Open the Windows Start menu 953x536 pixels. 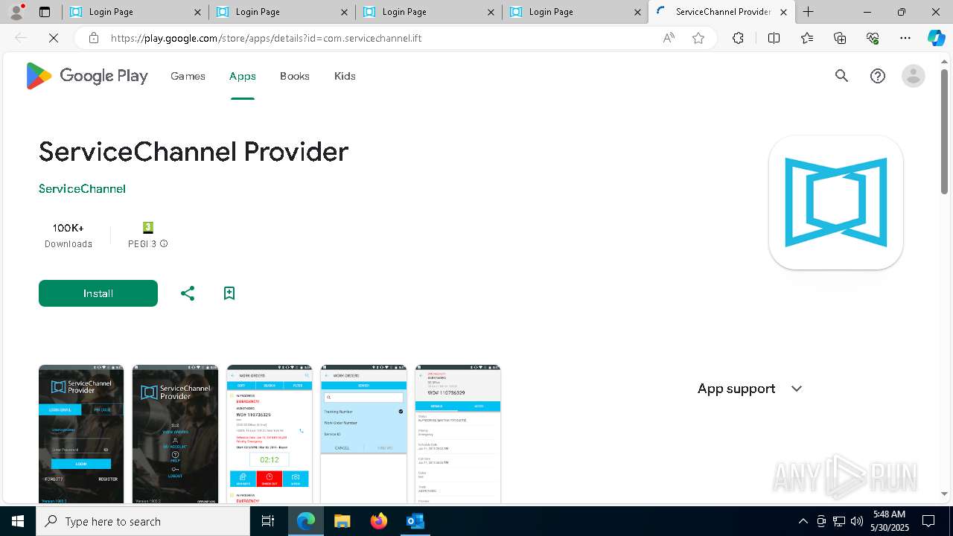[18, 521]
